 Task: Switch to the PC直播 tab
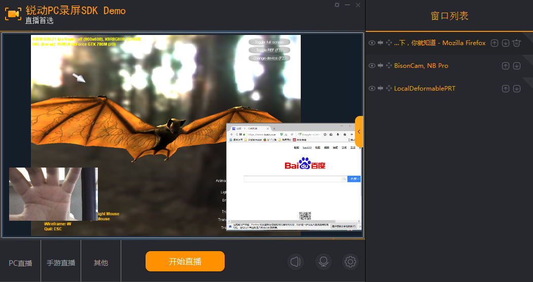coord(20,263)
